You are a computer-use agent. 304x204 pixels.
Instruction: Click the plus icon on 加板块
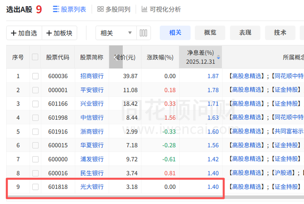click(x=48, y=33)
